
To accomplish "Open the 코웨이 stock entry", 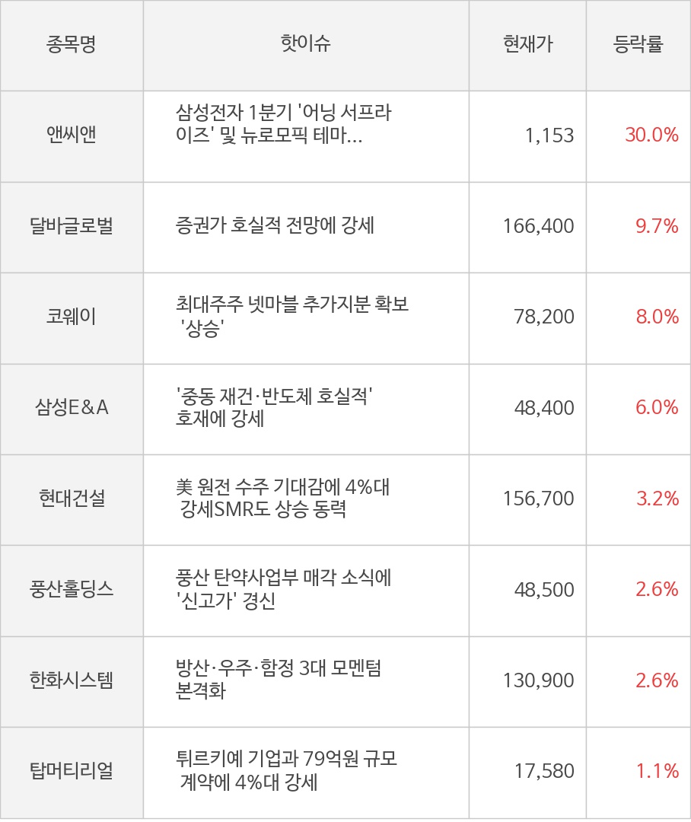I will click(71, 317).
